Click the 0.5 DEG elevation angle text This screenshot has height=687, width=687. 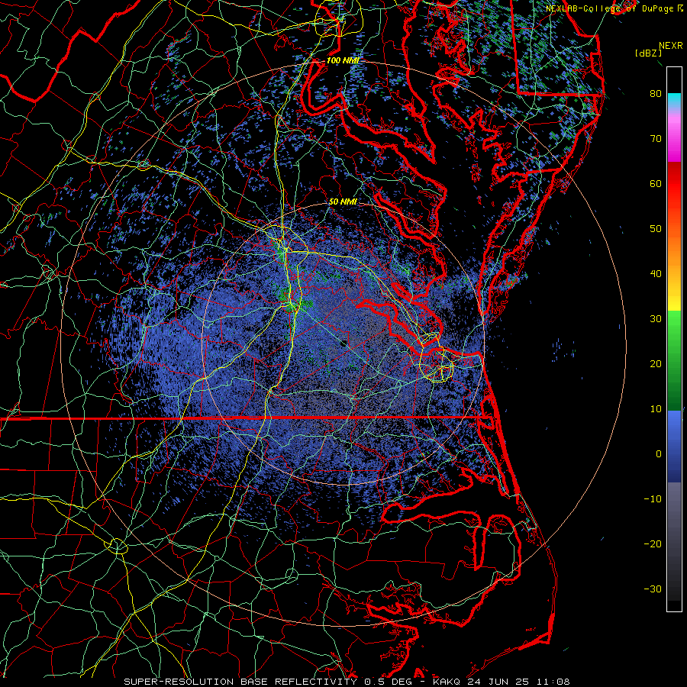tap(388, 682)
